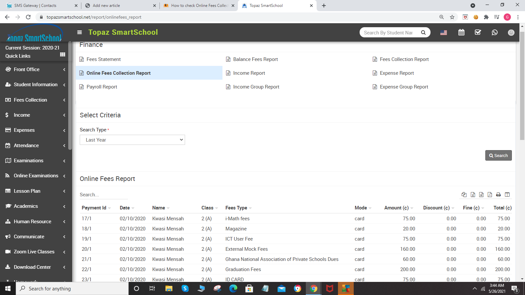
Task: Sort the table by Payment Id
Action: (x=94, y=207)
